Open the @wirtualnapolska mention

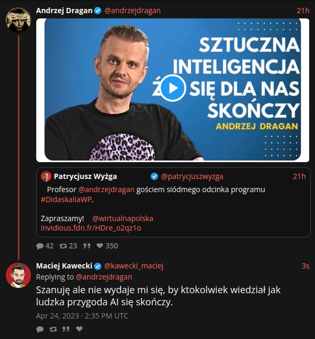tap(123, 218)
